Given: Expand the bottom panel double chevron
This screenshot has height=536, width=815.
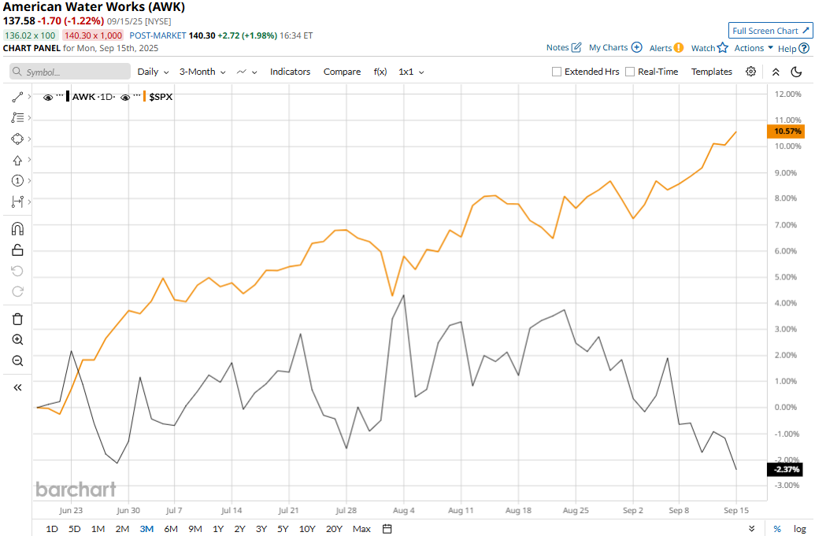Looking at the screenshot, I should [751, 529].
